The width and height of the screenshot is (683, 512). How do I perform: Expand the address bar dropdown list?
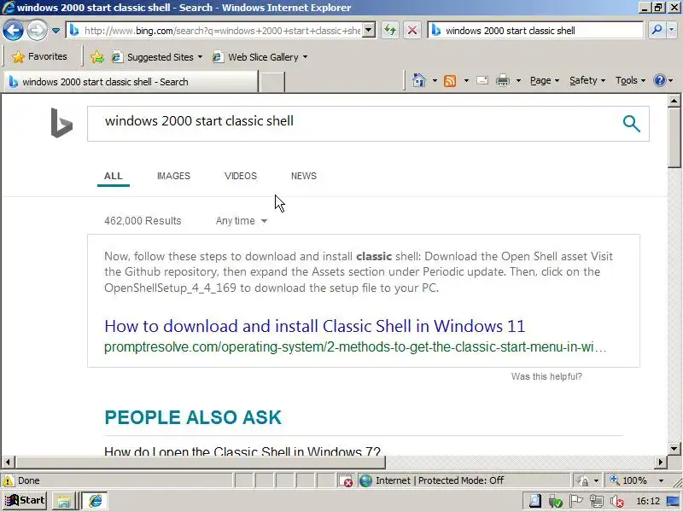(x=369, y=31)
